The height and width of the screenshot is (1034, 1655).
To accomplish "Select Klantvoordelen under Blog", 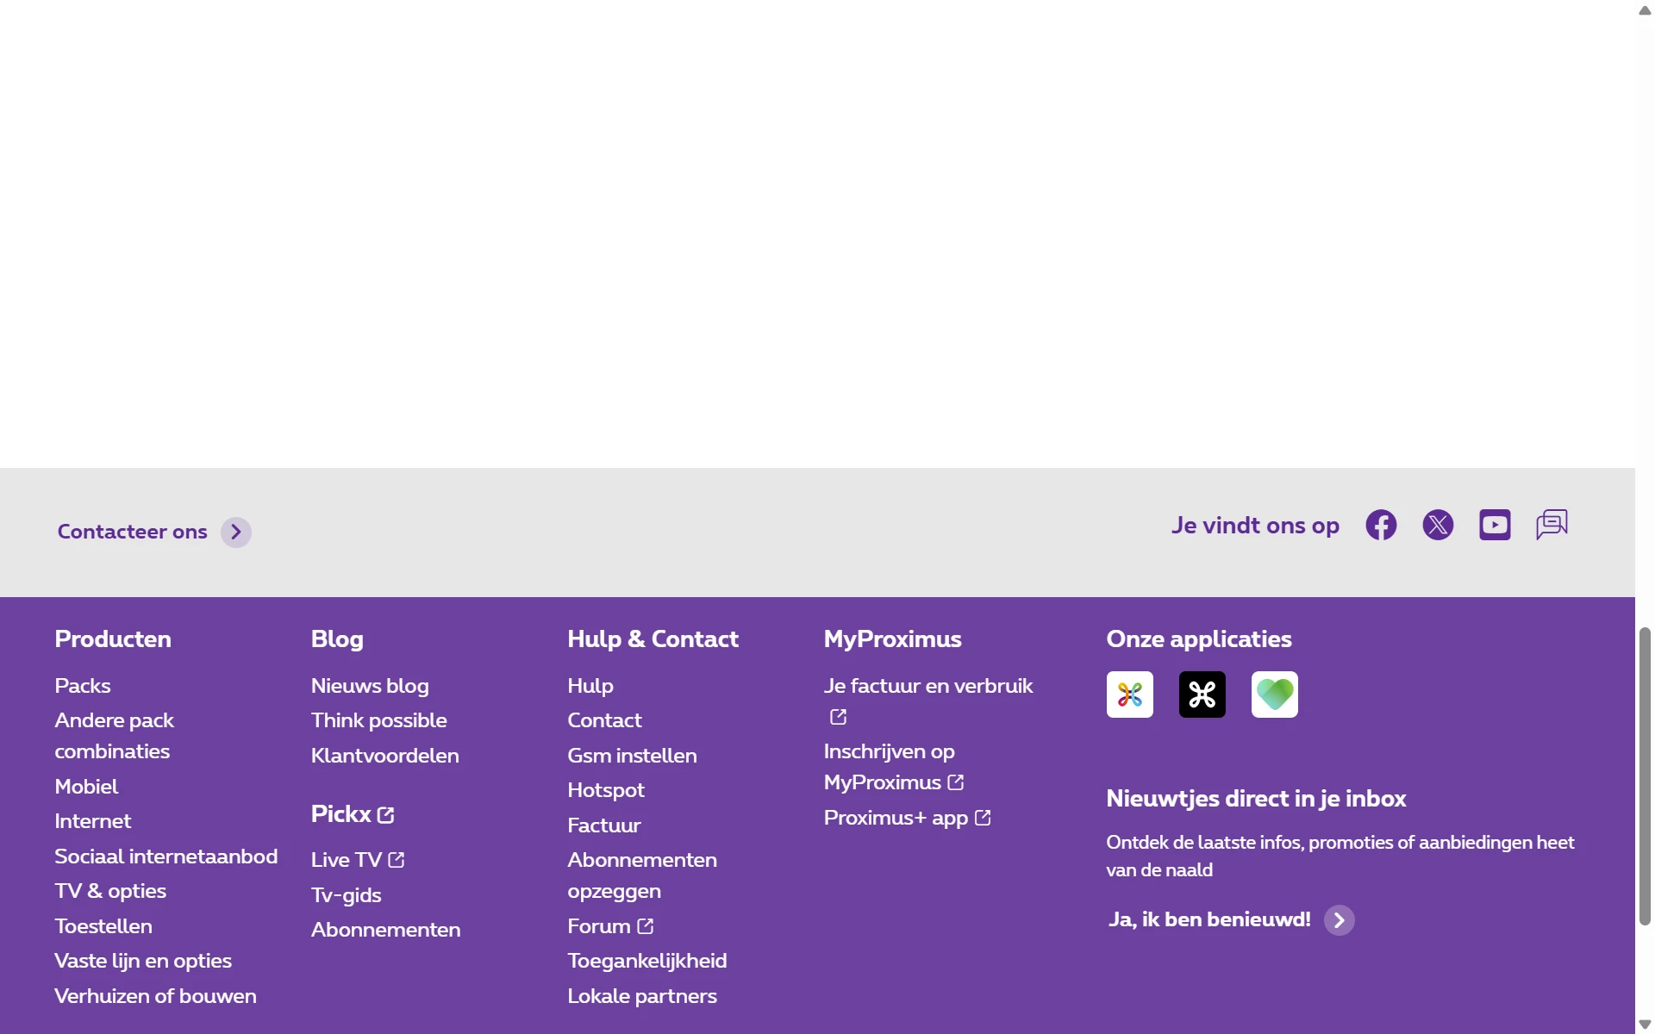I will pyautogui.click(x=384, y=756).
